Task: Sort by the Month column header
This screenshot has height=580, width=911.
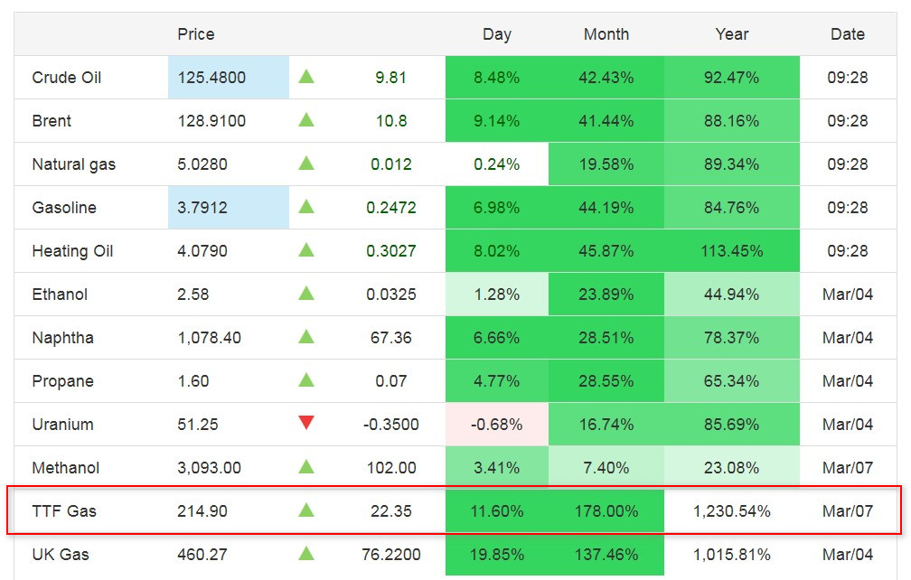Action: tap(606, 34)
